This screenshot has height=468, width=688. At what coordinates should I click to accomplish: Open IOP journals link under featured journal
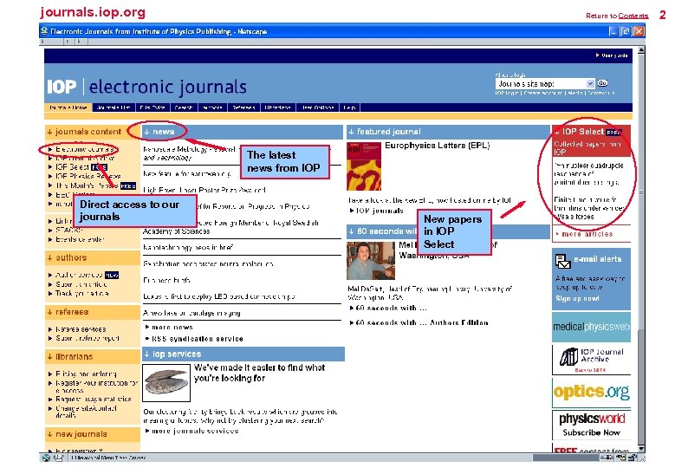[380, 211]
